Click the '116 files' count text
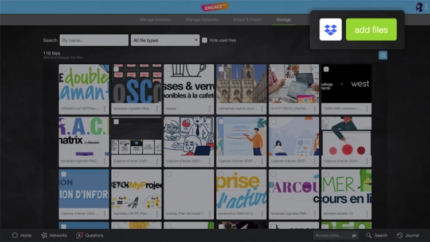 [52, 53]
